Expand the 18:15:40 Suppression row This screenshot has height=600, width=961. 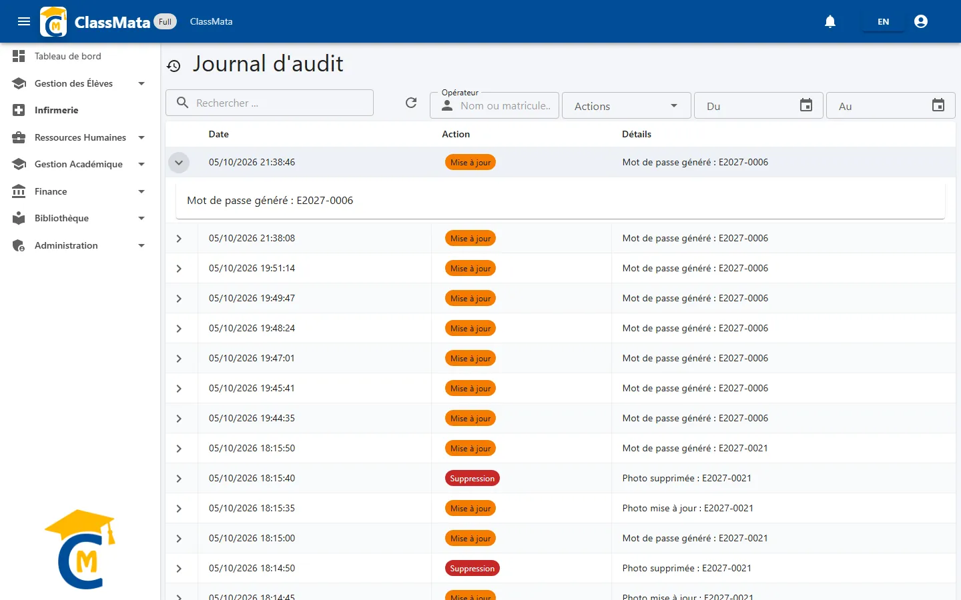tap(179, 478)
